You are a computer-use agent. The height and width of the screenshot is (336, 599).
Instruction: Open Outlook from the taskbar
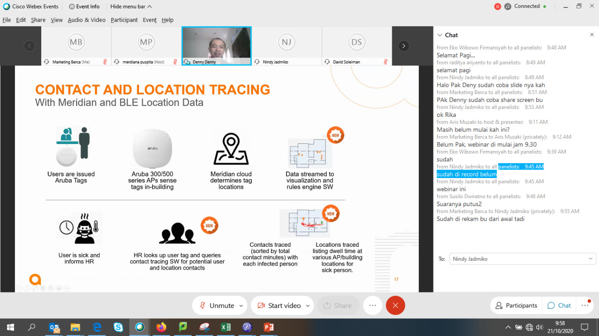click(x=55, y=328)
